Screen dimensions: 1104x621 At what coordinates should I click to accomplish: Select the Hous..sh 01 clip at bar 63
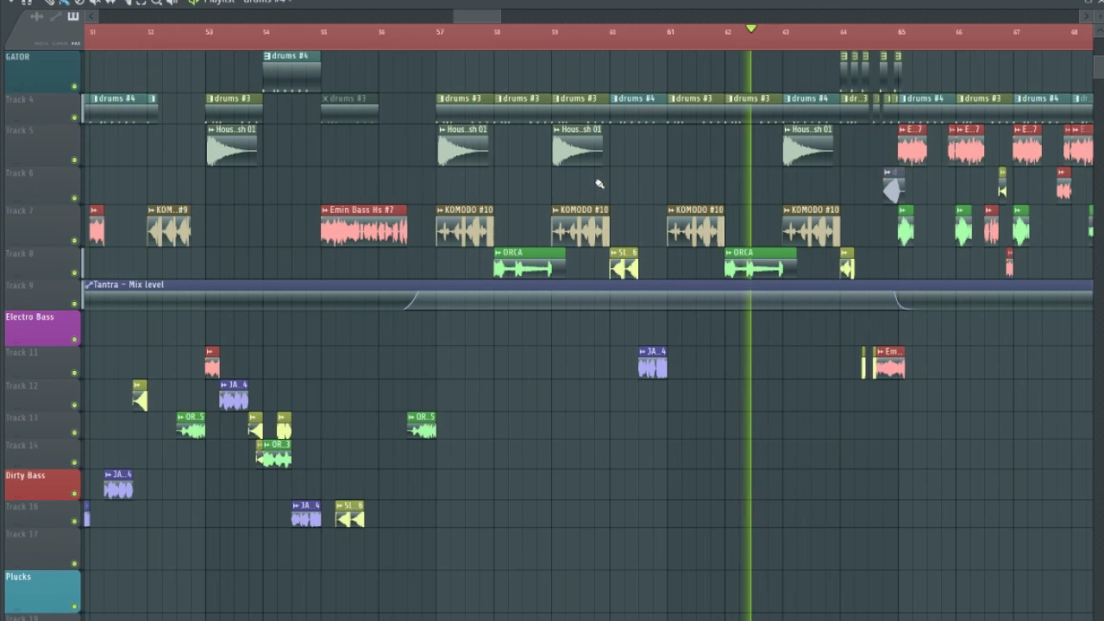coord(808,145)
